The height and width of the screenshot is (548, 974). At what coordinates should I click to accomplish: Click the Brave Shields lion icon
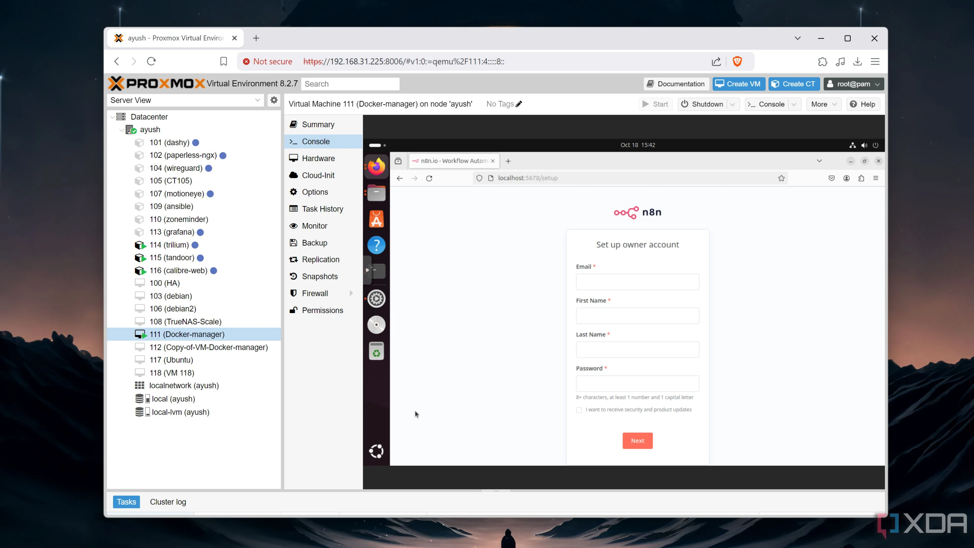(737, 61)
